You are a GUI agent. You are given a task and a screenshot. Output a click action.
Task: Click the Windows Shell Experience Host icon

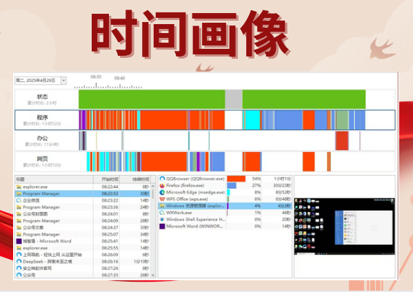162,220
